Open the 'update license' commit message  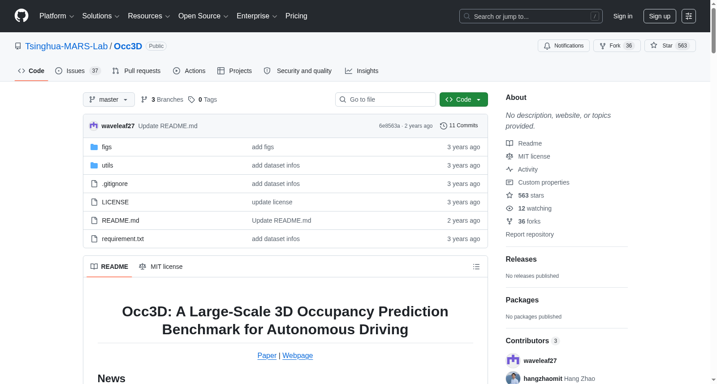tap(272, 202)
